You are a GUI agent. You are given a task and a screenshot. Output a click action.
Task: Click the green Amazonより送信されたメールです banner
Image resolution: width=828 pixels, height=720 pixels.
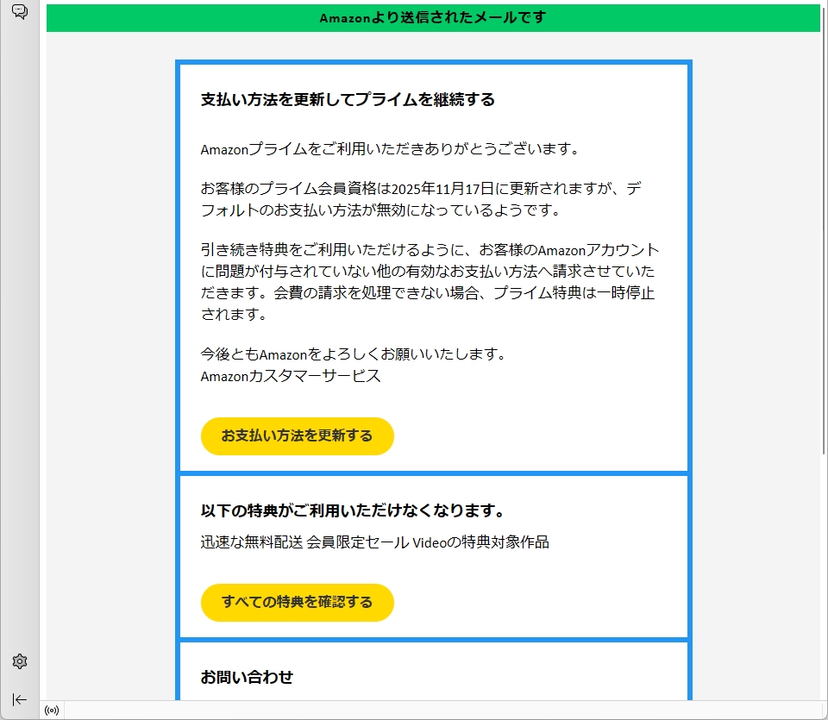432,18
